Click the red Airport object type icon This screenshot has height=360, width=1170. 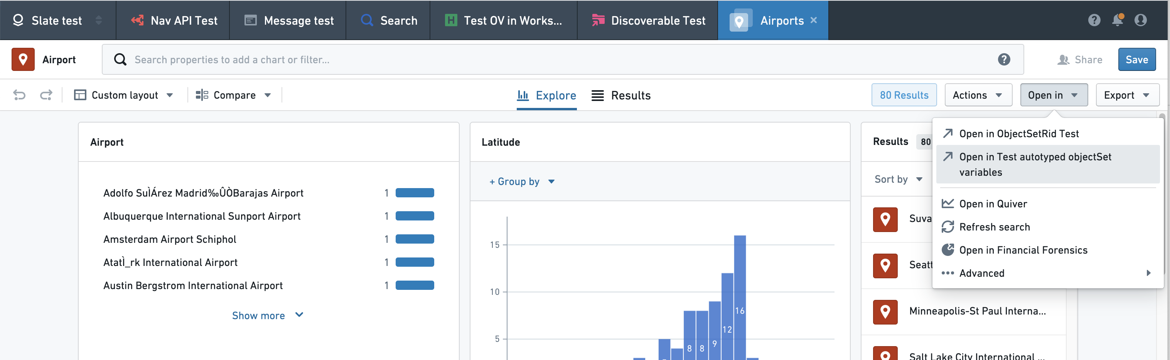(23, 59)
